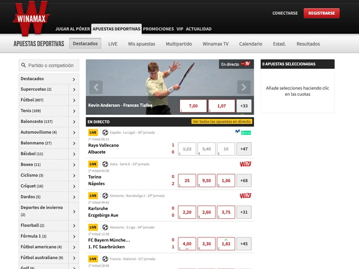Show +45 more bets for Bayern München match

coord(244,244)
